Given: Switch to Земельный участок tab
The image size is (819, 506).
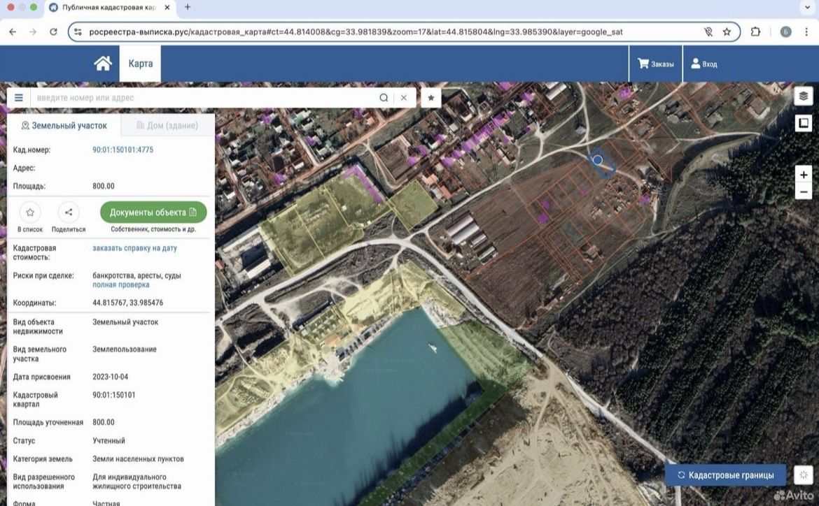Looking at the screenshot, I should point(64,125).
